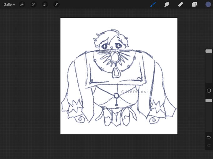Redo the last undone stroke
Image resolution: width=213 pixels, height=159 pixels.
(209, 146)
